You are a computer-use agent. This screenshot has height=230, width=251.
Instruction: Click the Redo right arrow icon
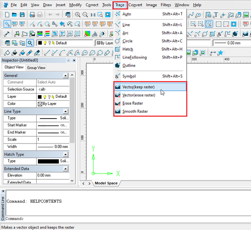click(58, 15)
